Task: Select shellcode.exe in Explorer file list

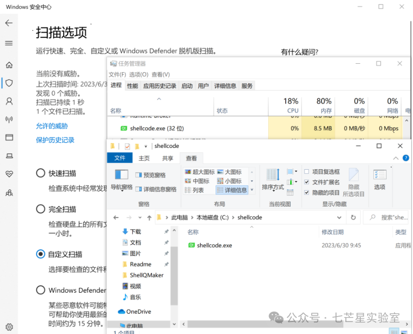Action: (214, 245)
